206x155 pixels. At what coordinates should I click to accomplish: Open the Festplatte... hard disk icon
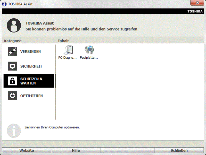[x=89, y=50]
